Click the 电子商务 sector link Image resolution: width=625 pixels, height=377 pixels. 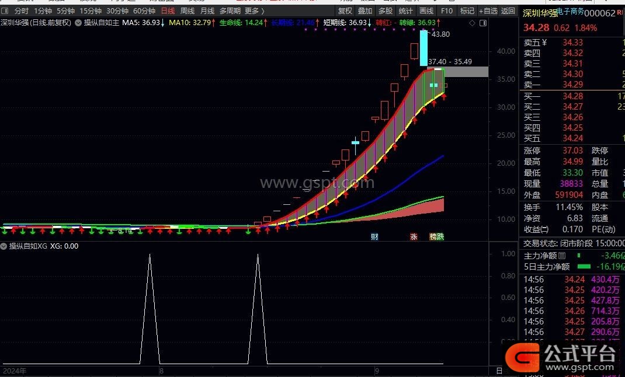[570, 12]
